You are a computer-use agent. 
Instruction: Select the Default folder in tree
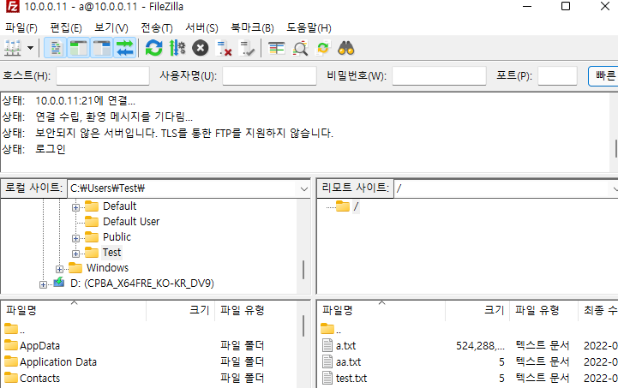pos(119,206)
